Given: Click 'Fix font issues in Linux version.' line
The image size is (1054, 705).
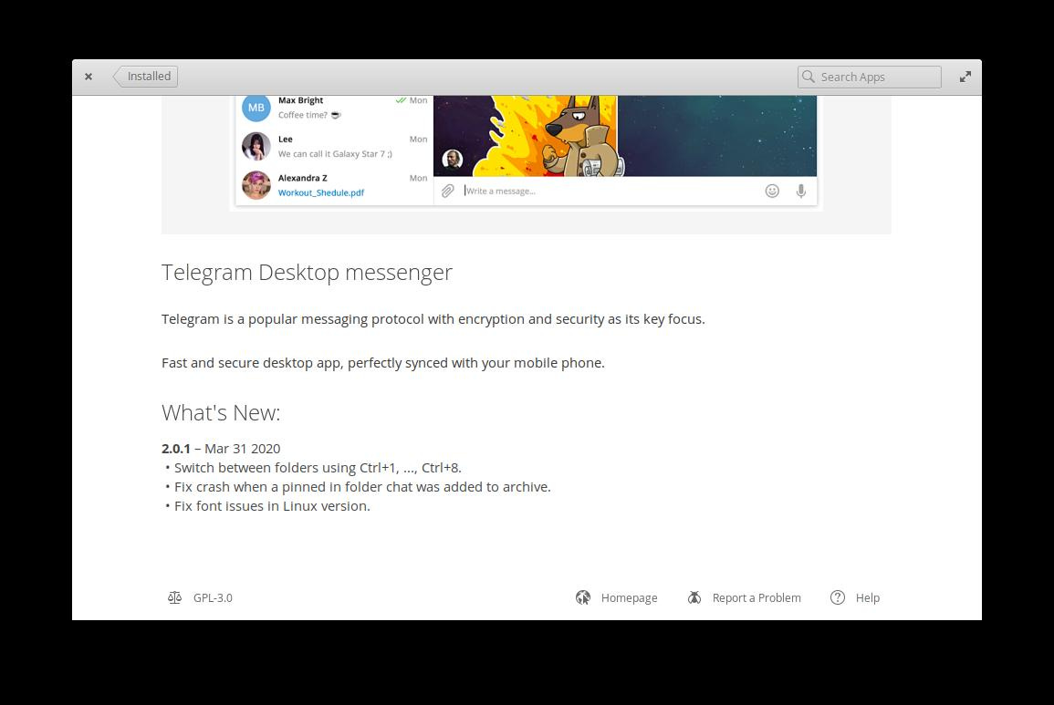Looking at the screenshot, I should [x=272, y=506].
